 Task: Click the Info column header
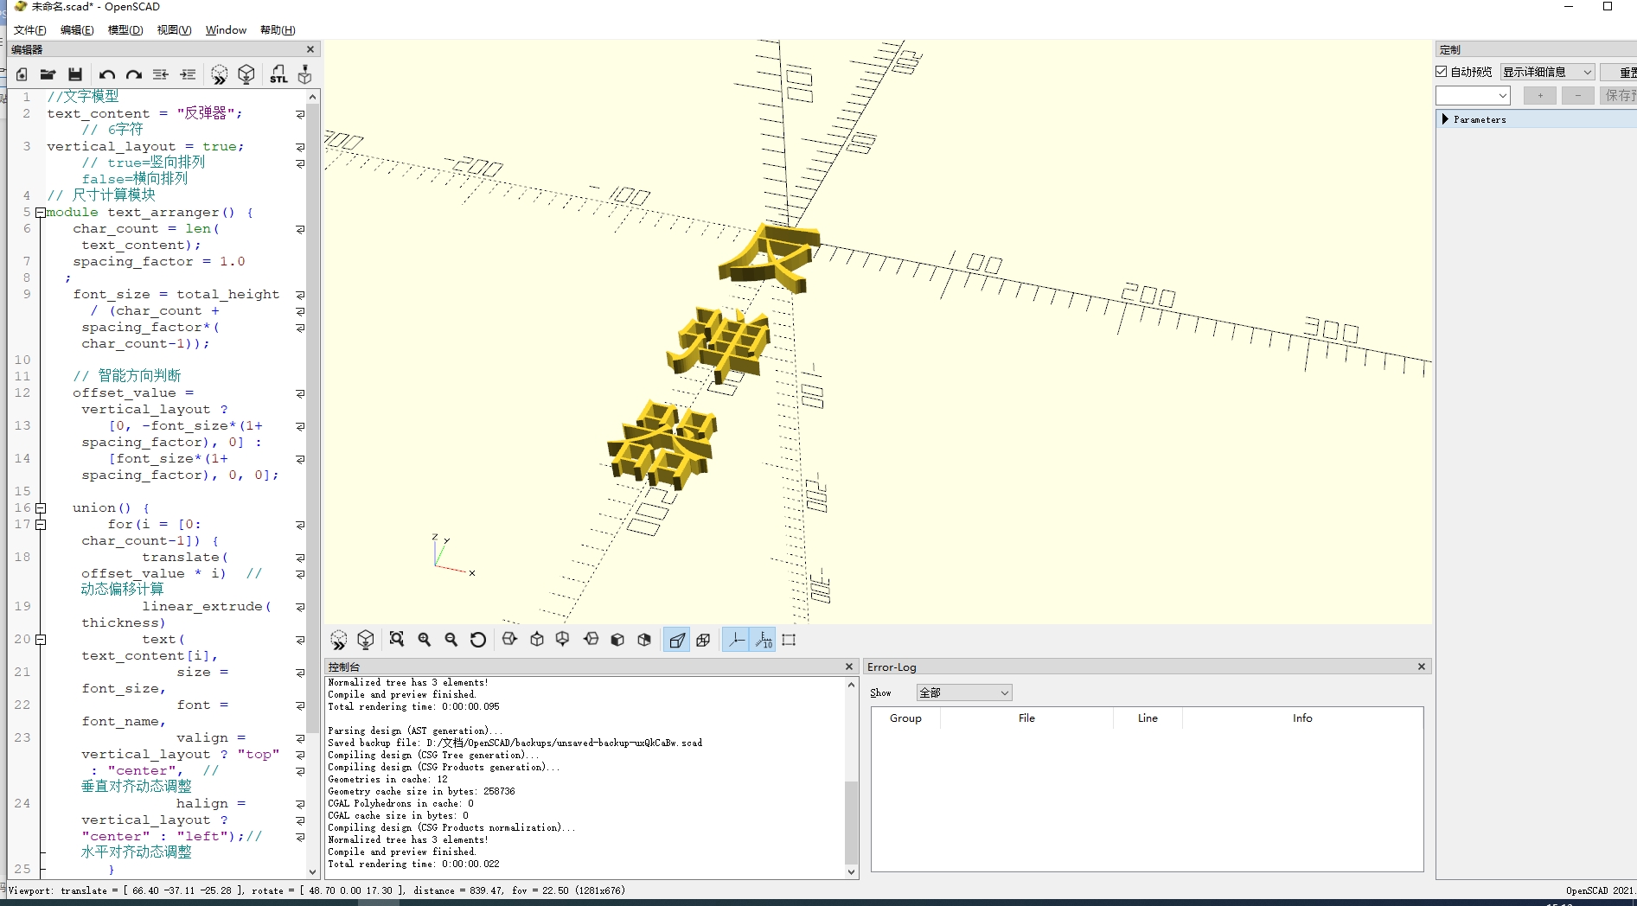click(x=1302, y=718)
